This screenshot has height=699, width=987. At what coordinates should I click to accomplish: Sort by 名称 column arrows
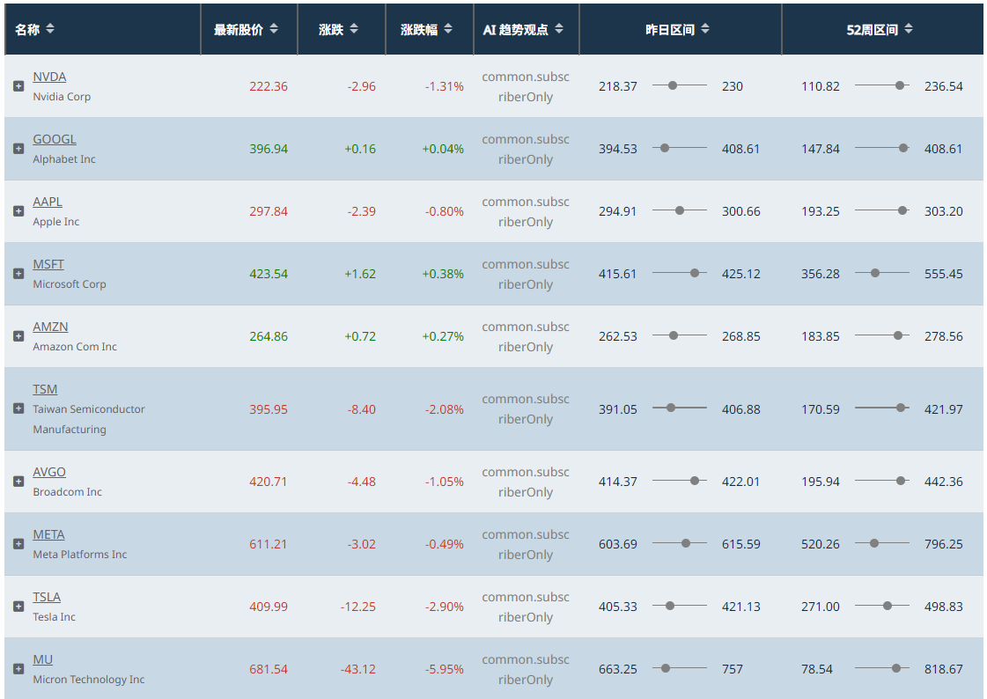[50, 29]
